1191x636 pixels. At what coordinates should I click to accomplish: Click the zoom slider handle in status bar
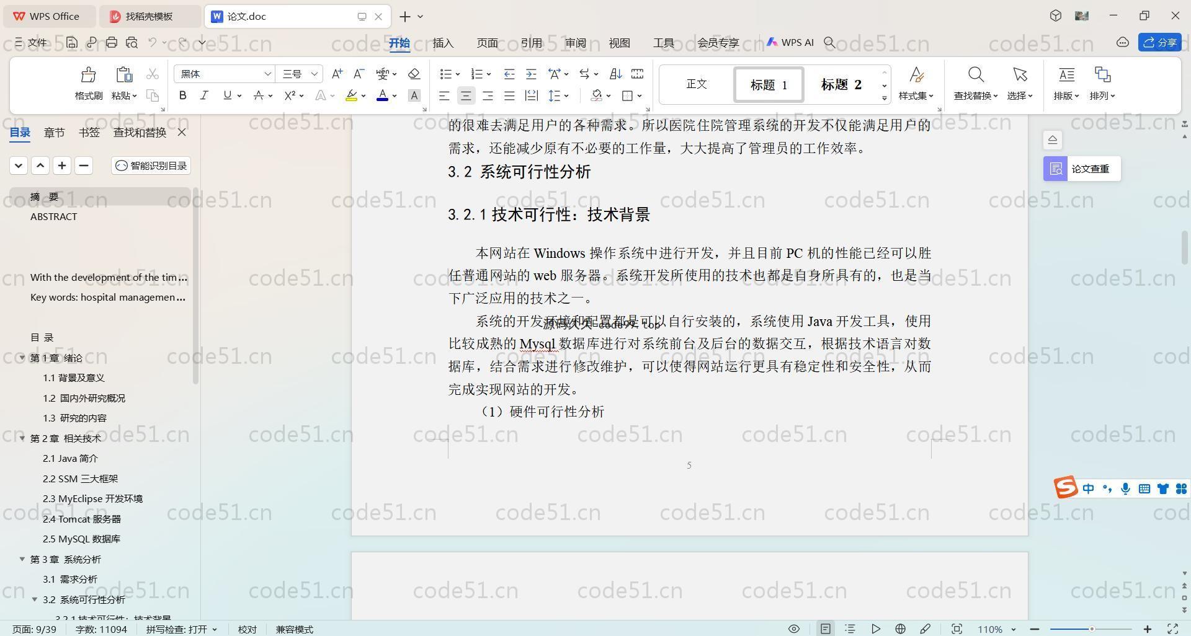click(x=1091, y=629)
